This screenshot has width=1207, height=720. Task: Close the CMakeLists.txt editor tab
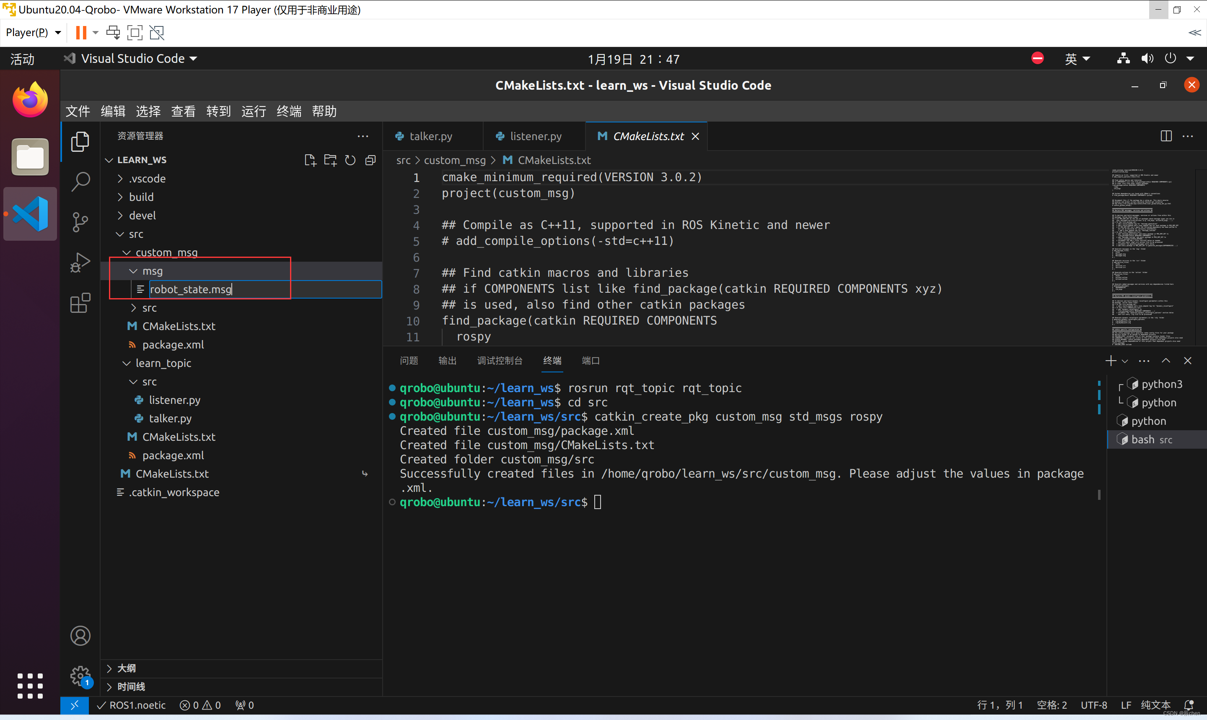[x=695, y=136]
